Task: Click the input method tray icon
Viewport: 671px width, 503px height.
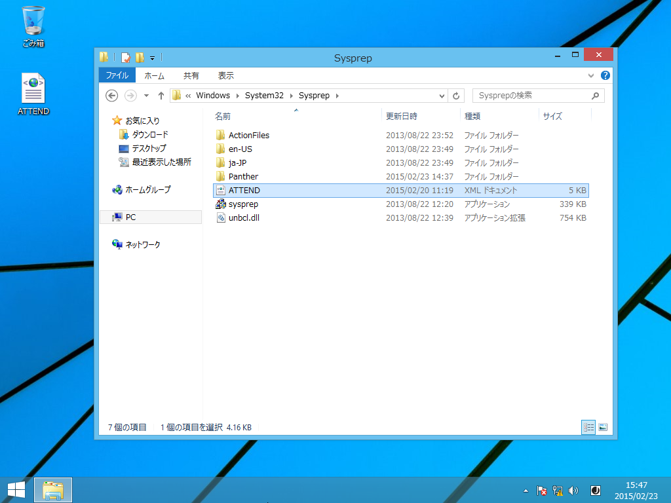Action: pos(595,491)
